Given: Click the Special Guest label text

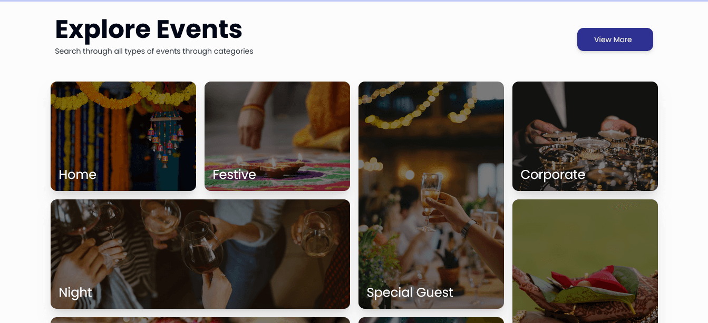Looking at the screenshot, I should tap(410, 292).
